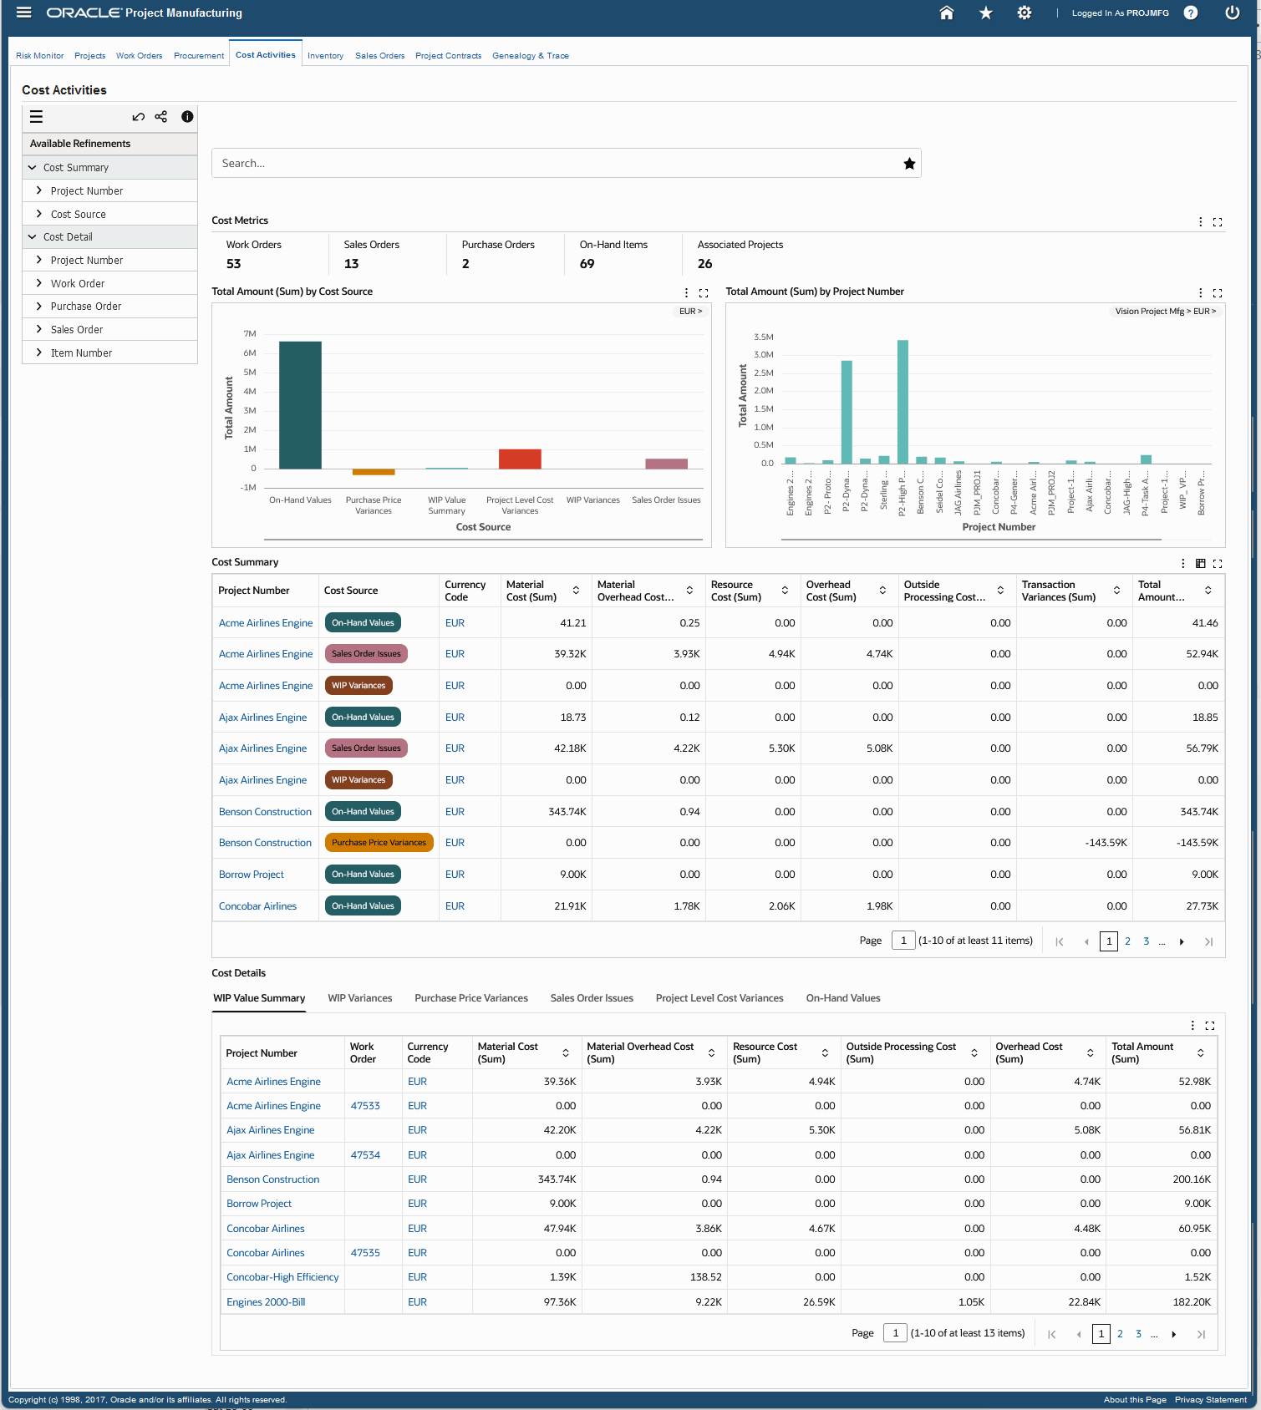Open work order 47533 link
The width and height of the screenshot is (1261, 1410).
coord(365,1106)
